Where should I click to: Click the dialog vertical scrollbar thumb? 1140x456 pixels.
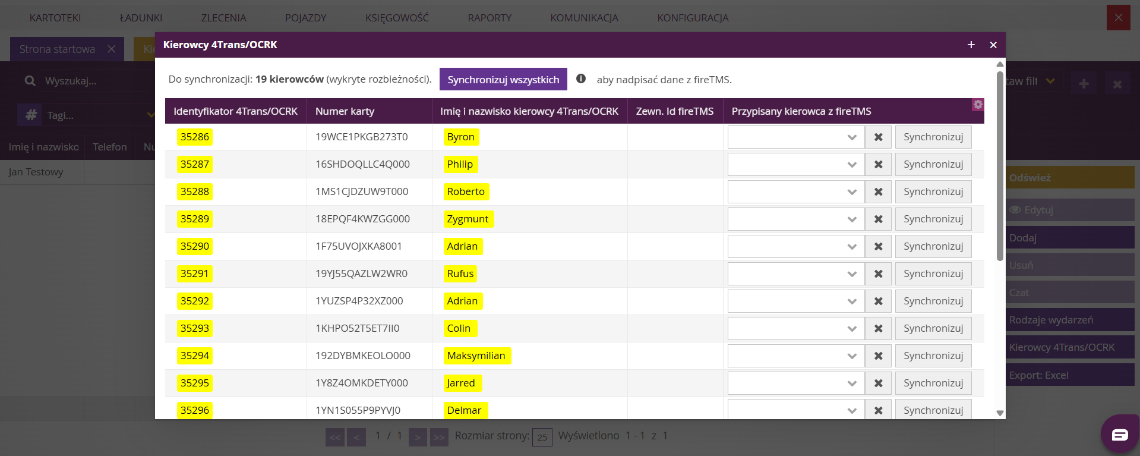pyautogui.click(x=1000, y=165)
